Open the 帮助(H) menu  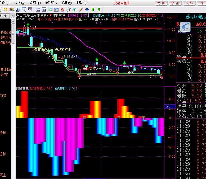coord(82,3)
